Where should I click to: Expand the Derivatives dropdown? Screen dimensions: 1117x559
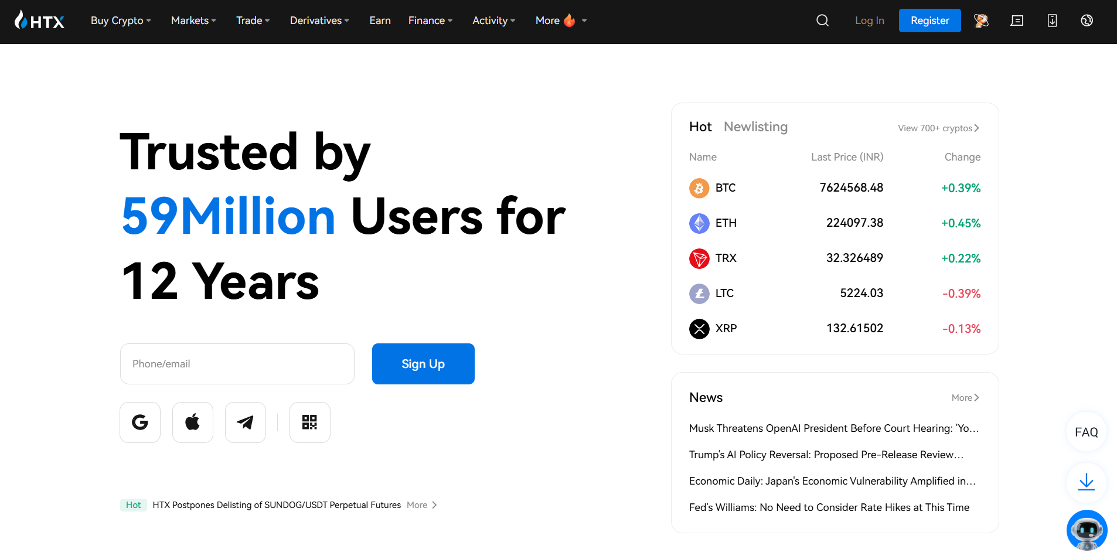(x=319, y=21)
